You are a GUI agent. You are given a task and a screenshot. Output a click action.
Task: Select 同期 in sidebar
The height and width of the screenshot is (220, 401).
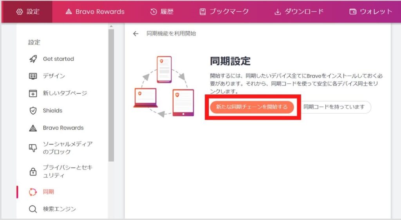(x=48, y=192)
